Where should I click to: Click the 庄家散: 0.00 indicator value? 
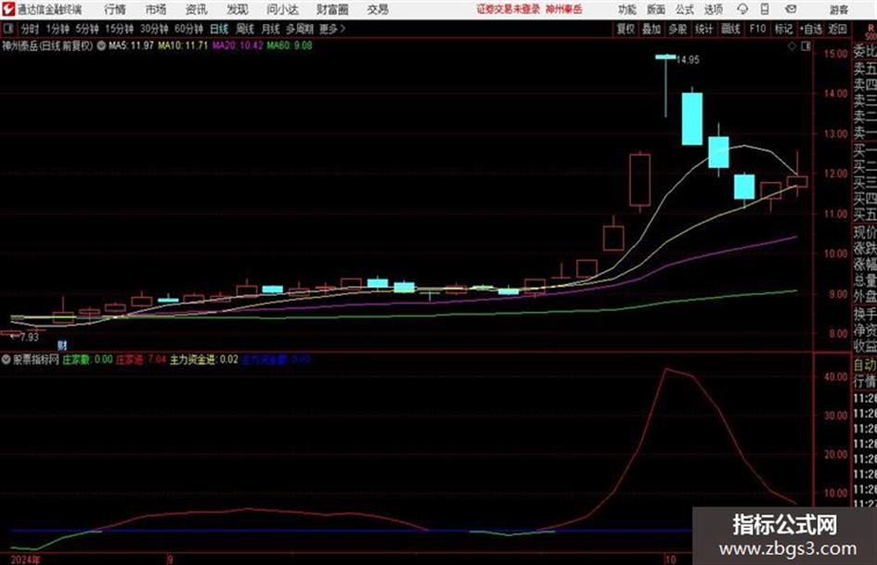87,359
